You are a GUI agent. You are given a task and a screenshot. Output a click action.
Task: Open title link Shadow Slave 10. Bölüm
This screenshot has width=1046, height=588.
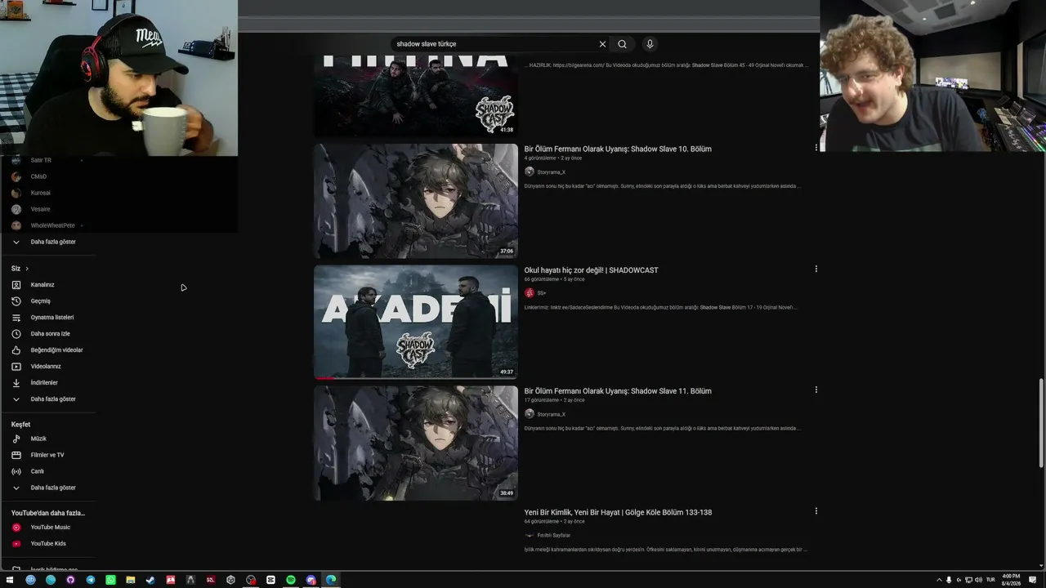(618, 149)
